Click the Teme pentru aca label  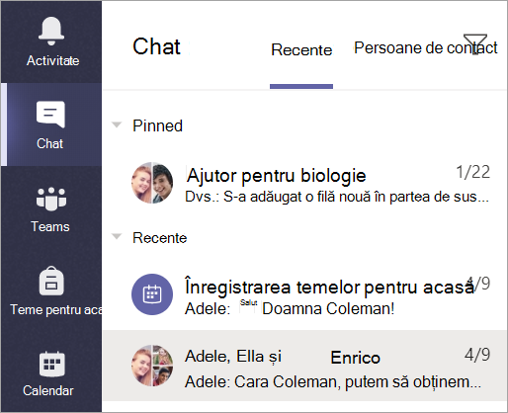click(x=56, y=310)
